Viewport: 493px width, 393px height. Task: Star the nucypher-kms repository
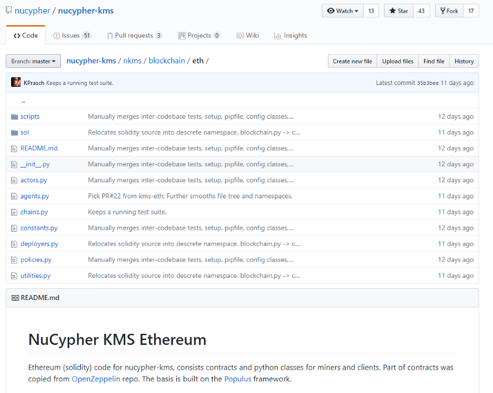click(398, 10)
